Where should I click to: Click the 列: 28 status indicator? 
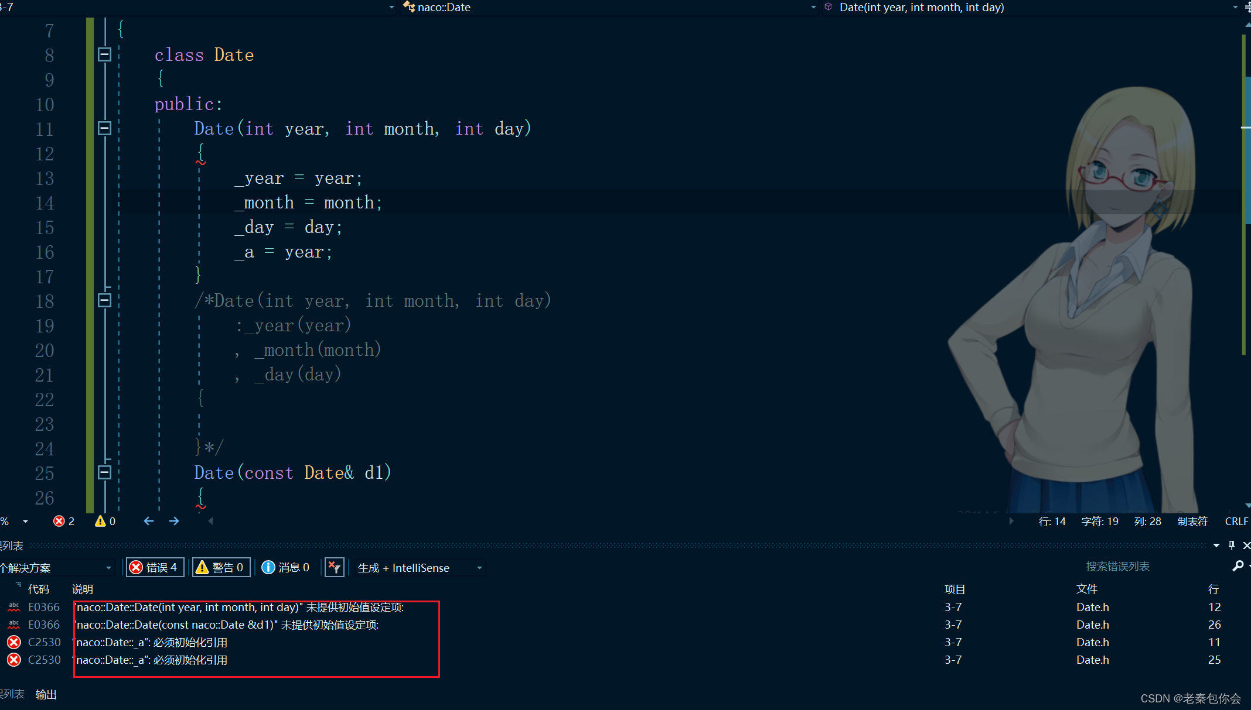point(1147,521)
